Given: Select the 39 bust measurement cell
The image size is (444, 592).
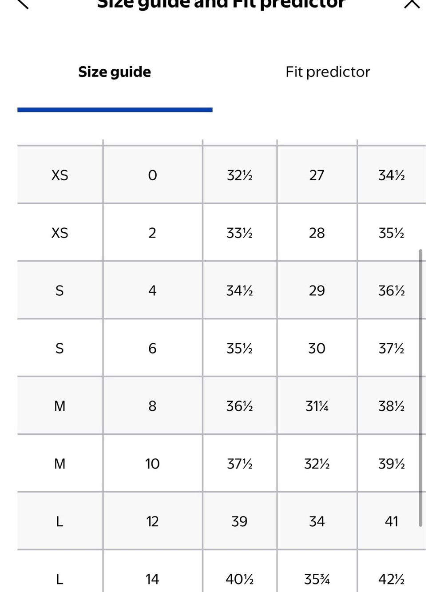Looking at the screenshot, I should coord(240,521).
